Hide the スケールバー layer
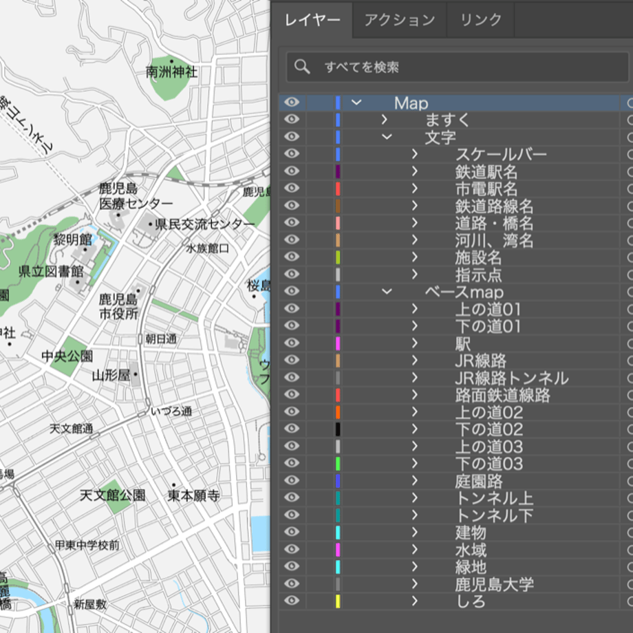Image resolution: width=633 pixels, height=633 pixels. click(x=292, y=153)
